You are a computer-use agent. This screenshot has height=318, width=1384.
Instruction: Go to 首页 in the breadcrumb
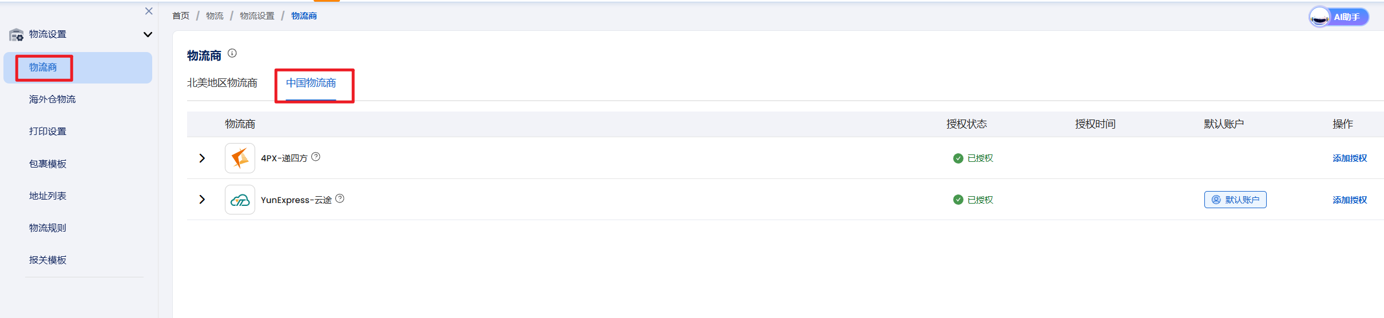(181, 16)
